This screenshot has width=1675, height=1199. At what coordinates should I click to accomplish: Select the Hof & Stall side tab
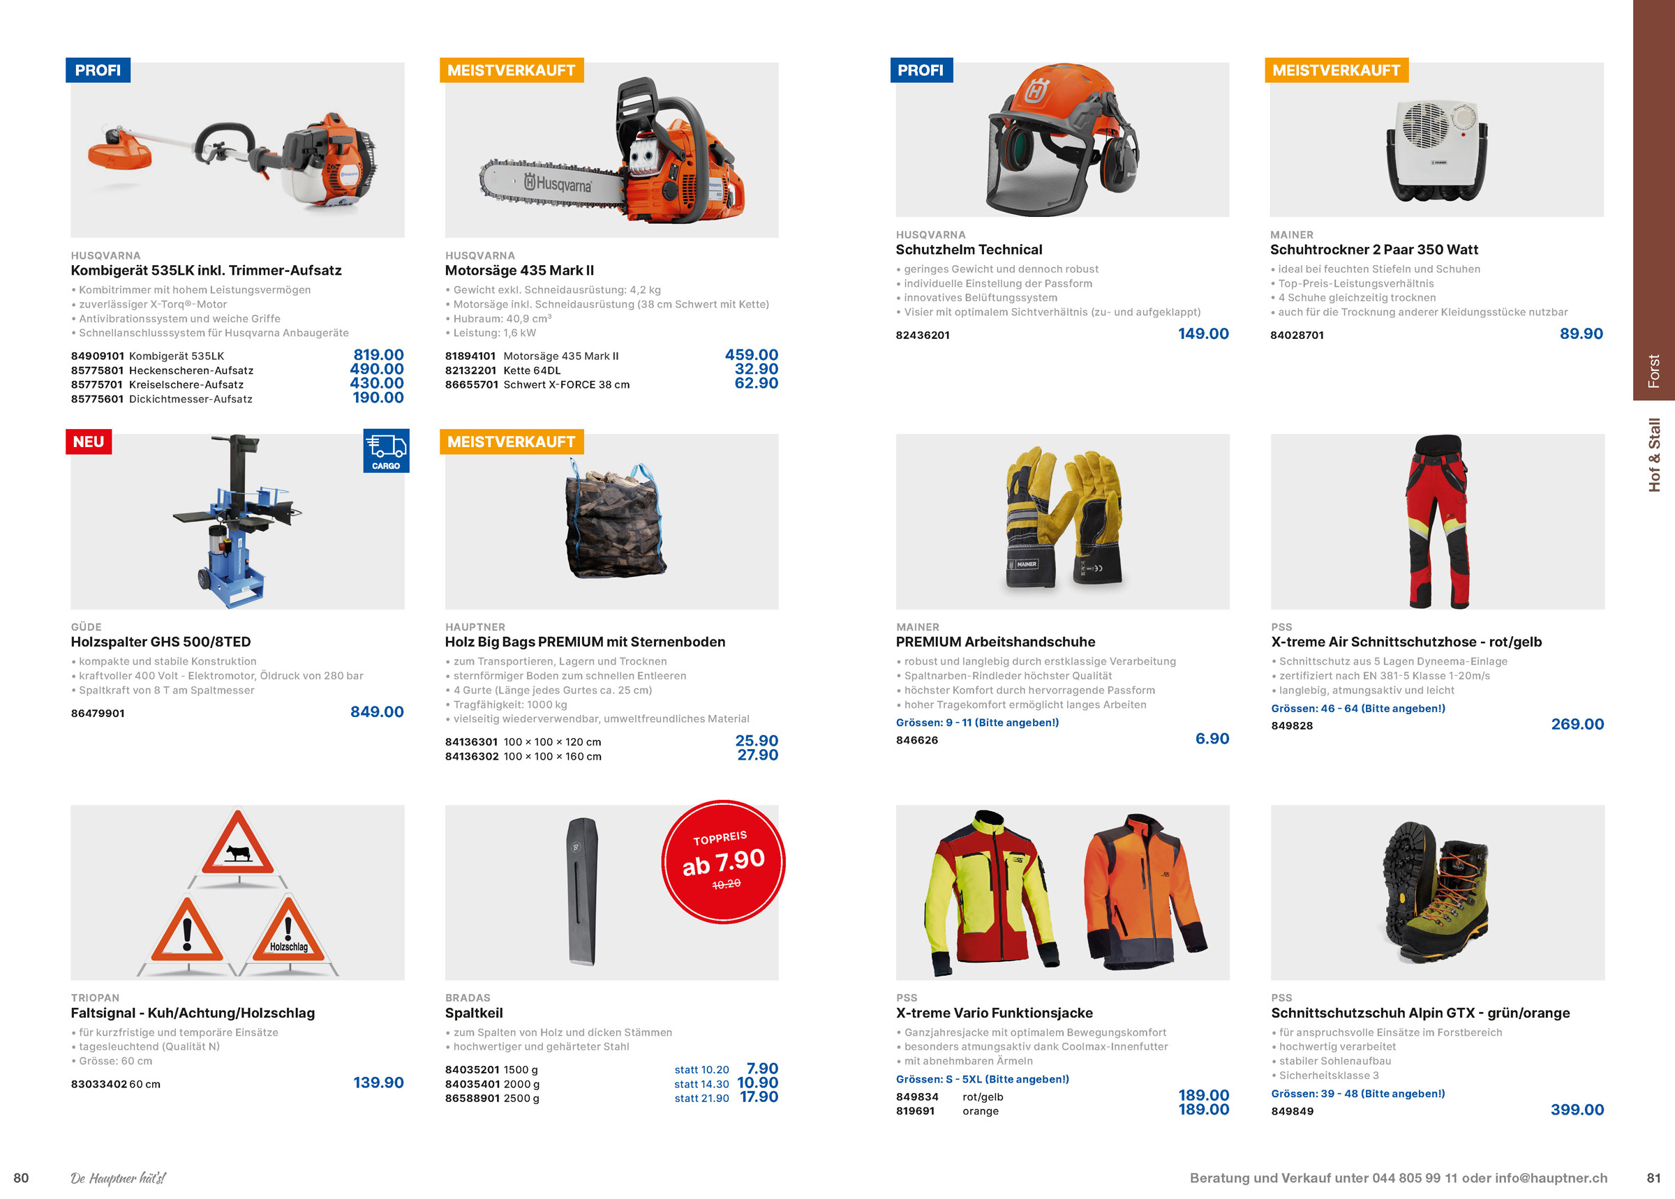[1654, 455]
